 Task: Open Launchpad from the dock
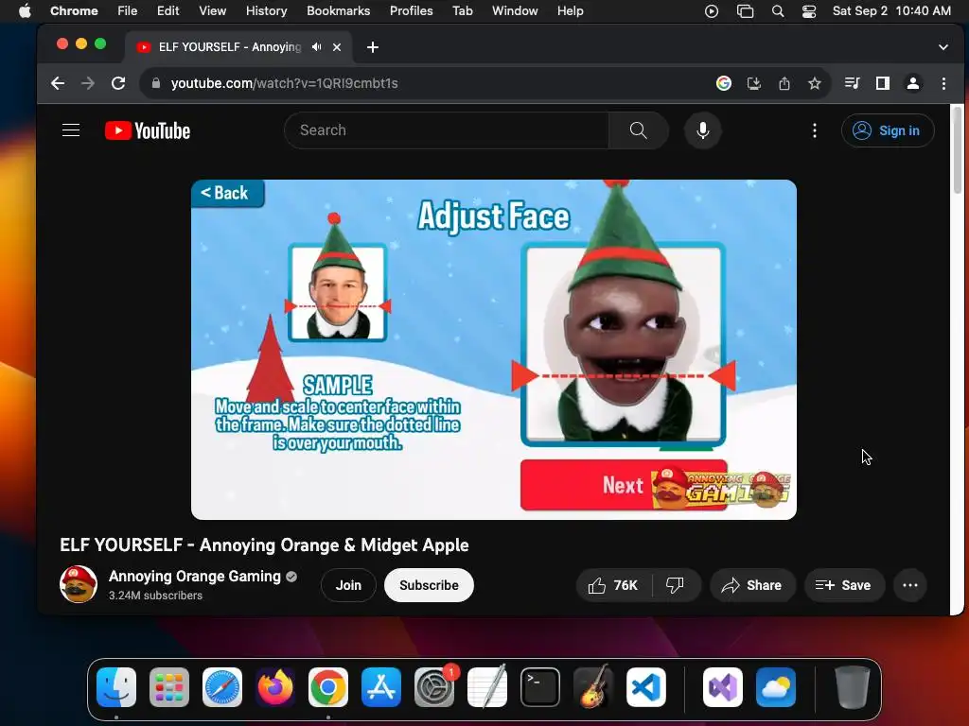tap(169, 687)
